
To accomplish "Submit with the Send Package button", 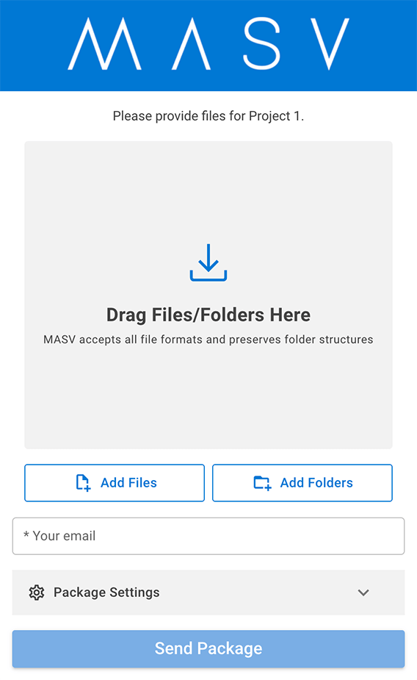I will (208, 649).
